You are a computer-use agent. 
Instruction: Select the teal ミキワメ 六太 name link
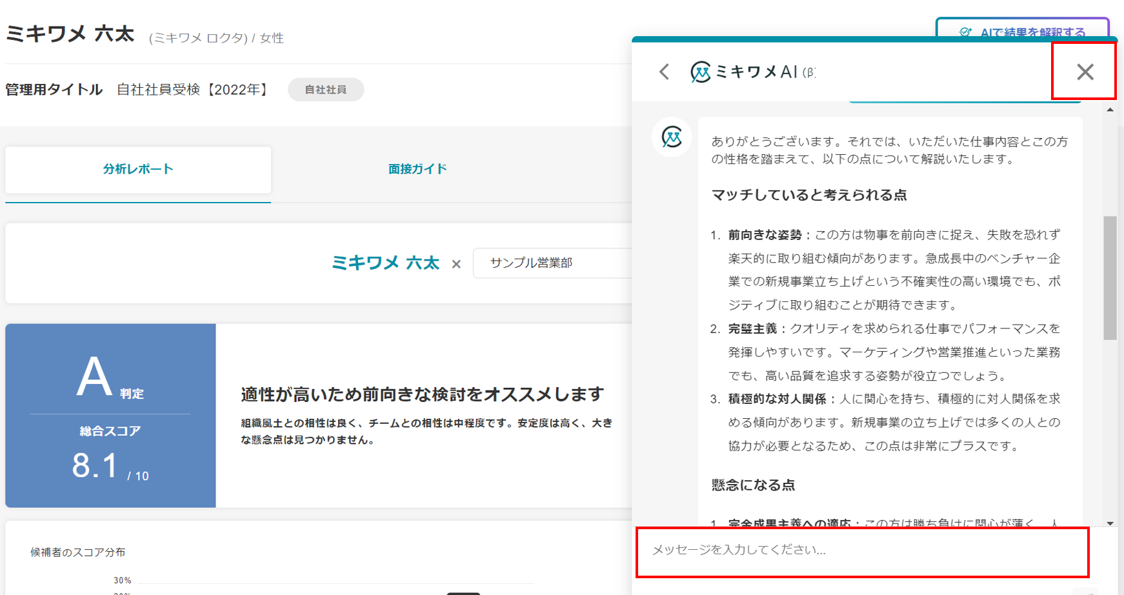[385, 263]
